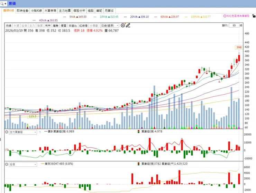Switch to 大量券商 tab
Screen dimensions: 256x193
[50, 11]
